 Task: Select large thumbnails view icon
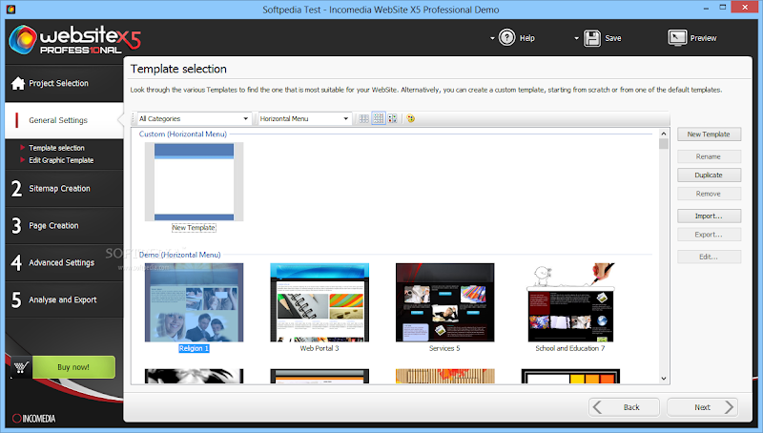click(363, 118)
